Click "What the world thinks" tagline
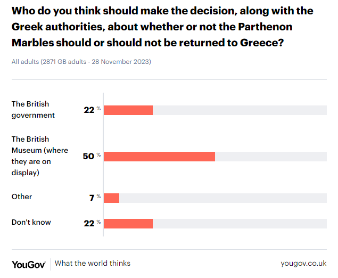338x278 pixels. click(x=93, y=263)
